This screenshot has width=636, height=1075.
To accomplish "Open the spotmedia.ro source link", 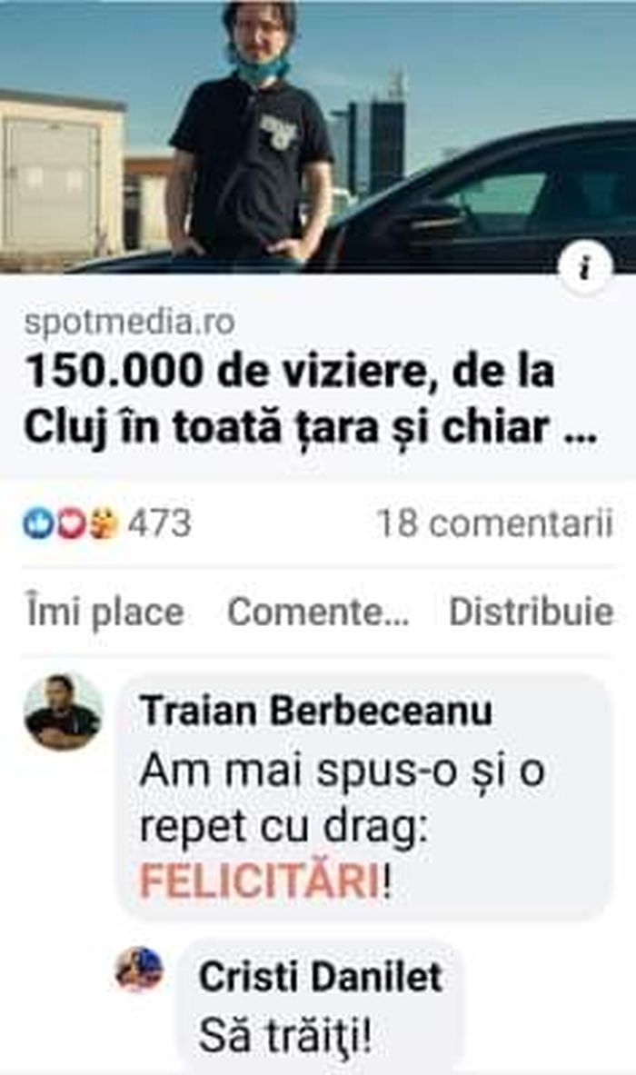I will click(129, 323).
